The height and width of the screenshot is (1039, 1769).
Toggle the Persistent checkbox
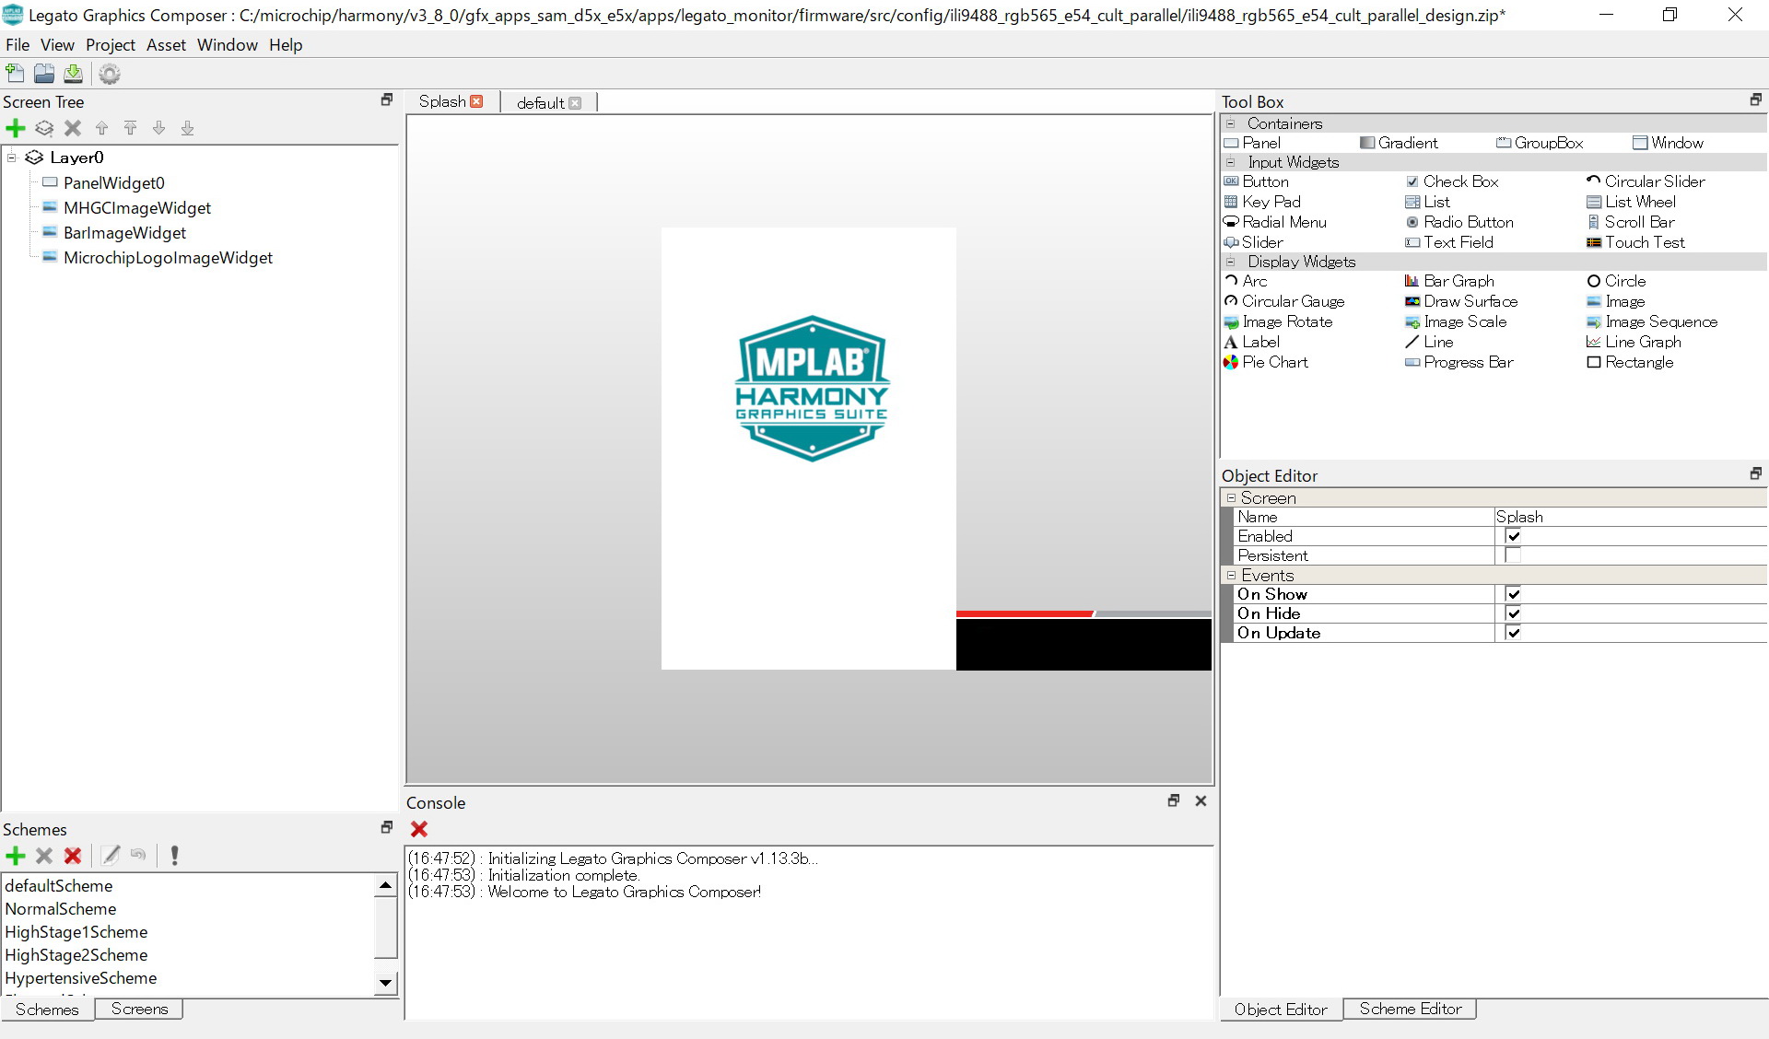tap(1513, 555)
